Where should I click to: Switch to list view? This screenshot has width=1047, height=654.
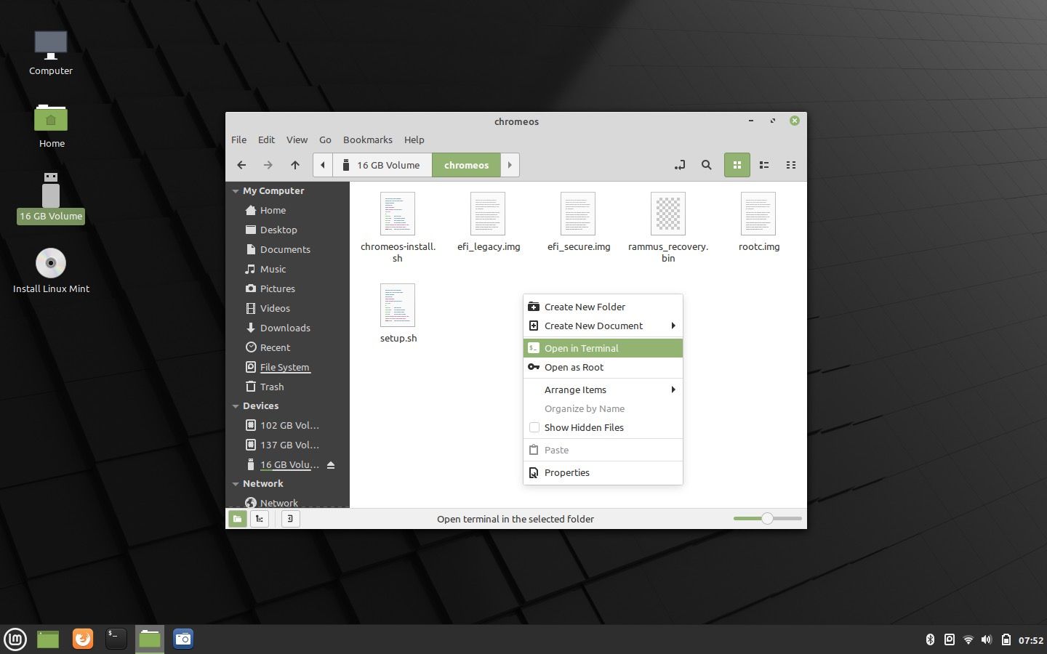coord(764,165)
